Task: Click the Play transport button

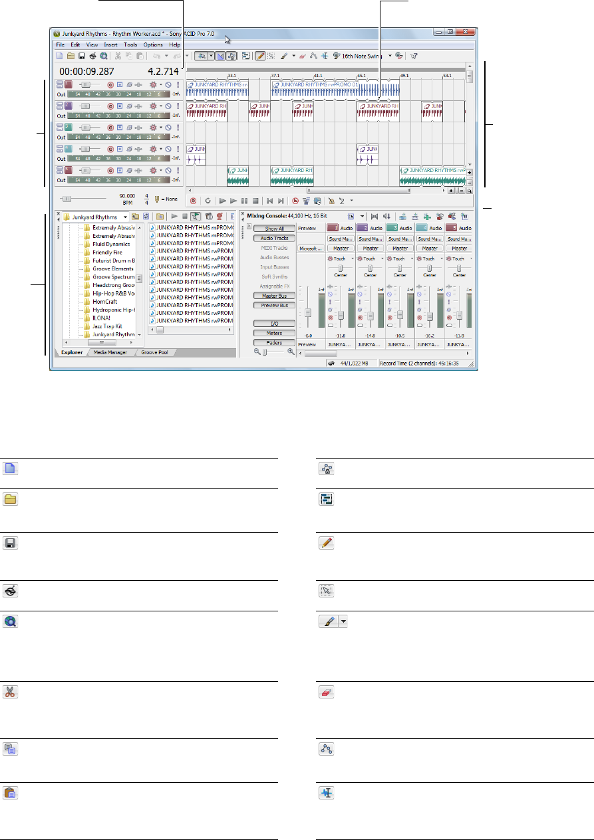Action: pos(233,200)
